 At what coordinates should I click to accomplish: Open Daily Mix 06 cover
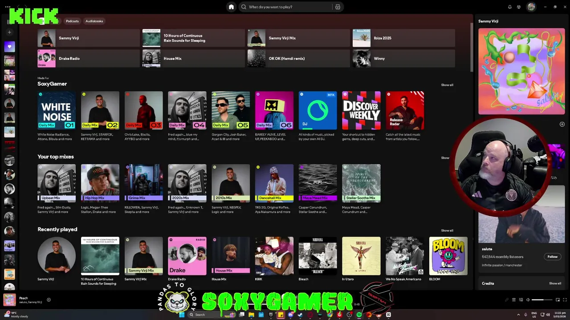[x=274, y=110]
